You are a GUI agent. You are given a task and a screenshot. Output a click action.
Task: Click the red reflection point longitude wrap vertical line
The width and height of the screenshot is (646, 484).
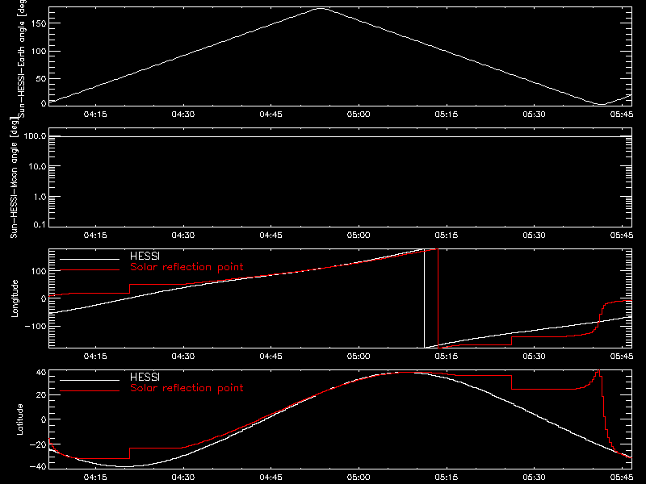[x=438, y=298]
